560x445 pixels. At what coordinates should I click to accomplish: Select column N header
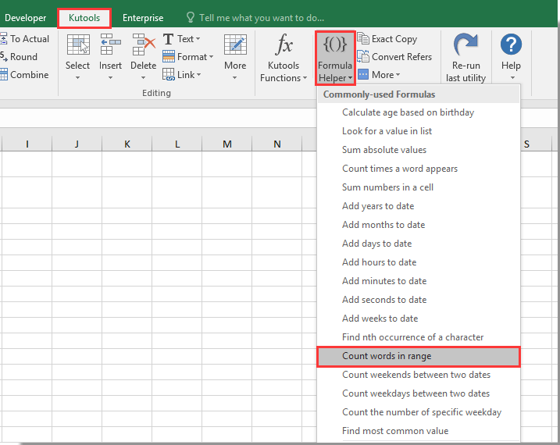click(277, 144)
